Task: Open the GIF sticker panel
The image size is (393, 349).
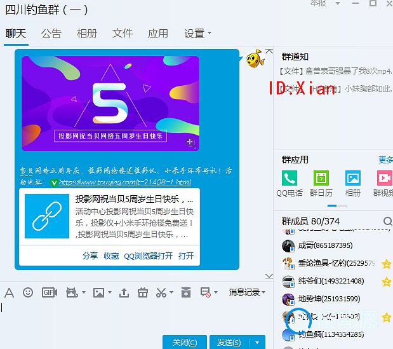Action: point(50,292)
